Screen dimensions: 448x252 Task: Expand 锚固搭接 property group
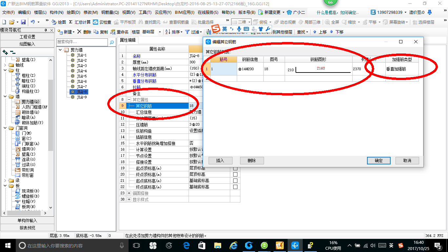pos(129,193)
